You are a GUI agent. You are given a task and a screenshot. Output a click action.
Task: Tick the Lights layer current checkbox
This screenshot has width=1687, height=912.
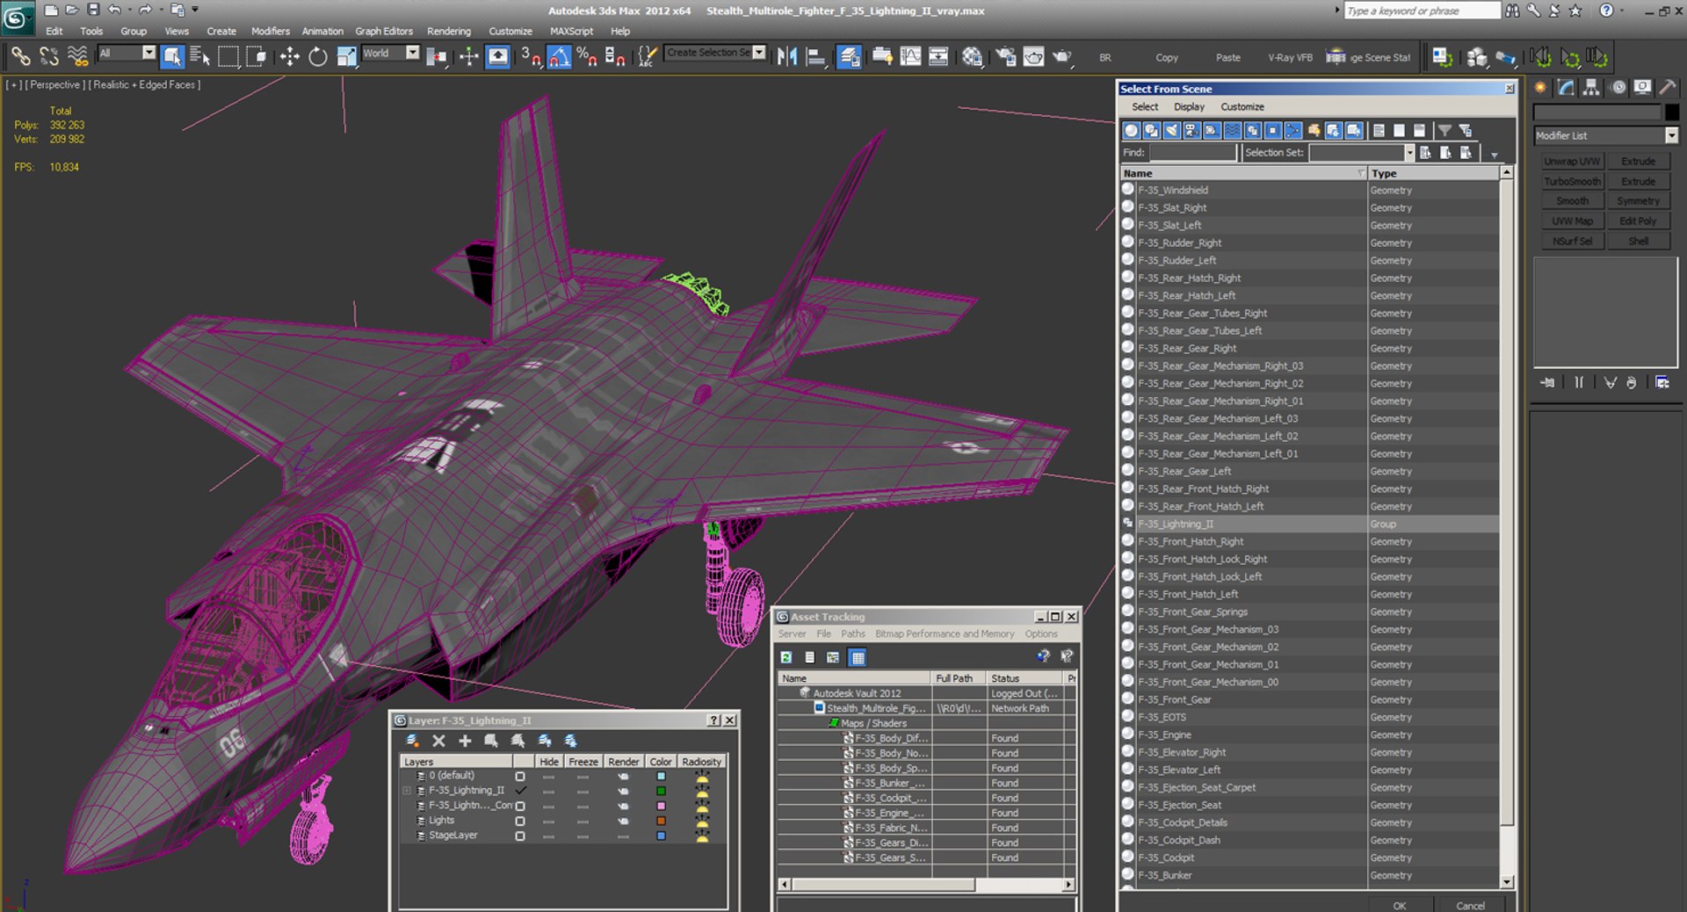[520, 821]
